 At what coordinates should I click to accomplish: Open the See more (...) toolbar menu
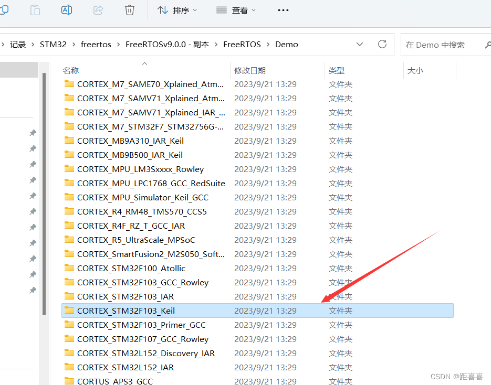pyautogui.click(x=283, y=10)
